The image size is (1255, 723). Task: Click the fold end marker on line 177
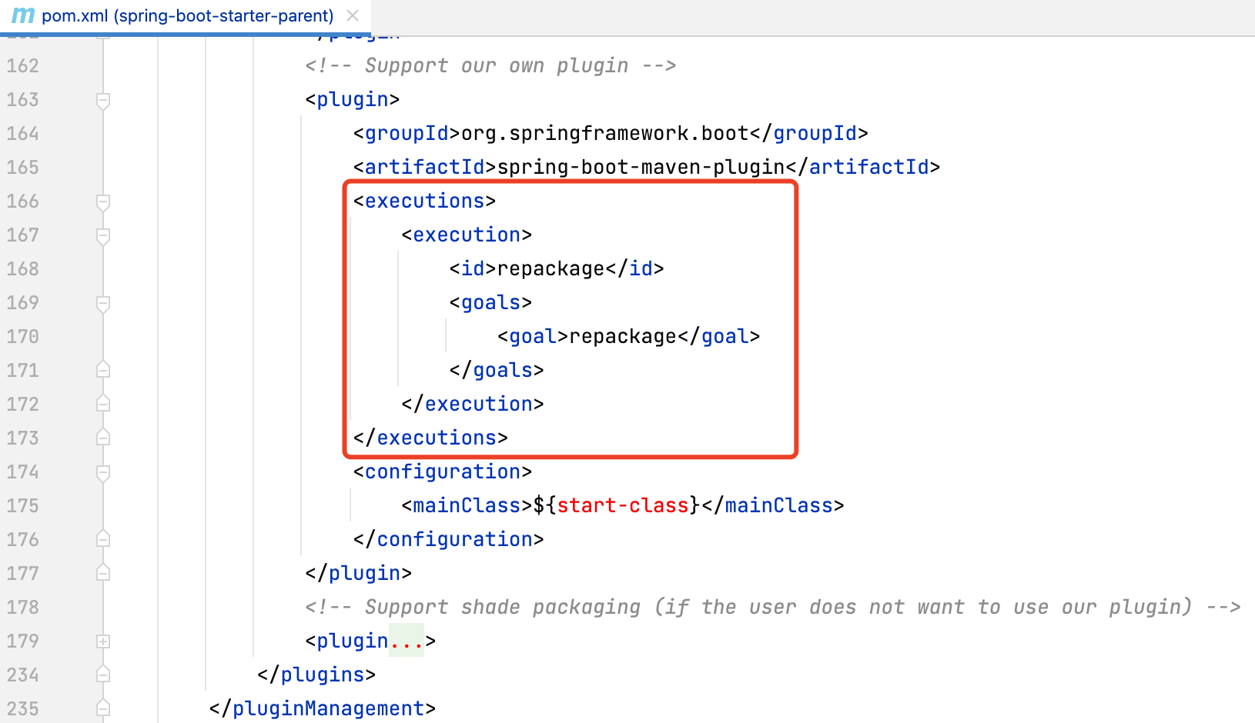pyautogui.click(x=103, y=573)
